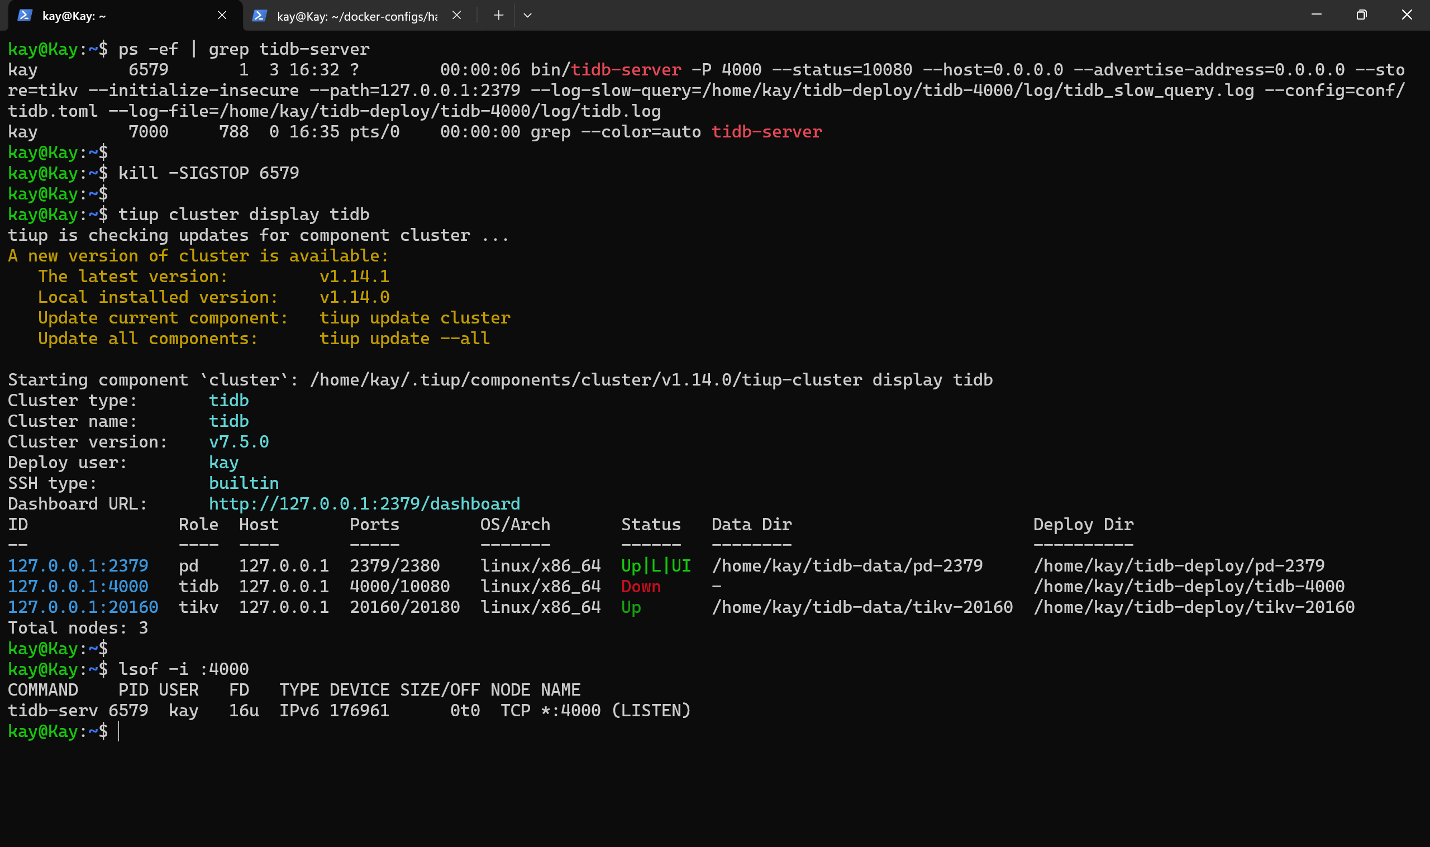This screenshot has width=1430, height=847.
Task: Open the new tab profile dropdown
Action: coord(527,16)
